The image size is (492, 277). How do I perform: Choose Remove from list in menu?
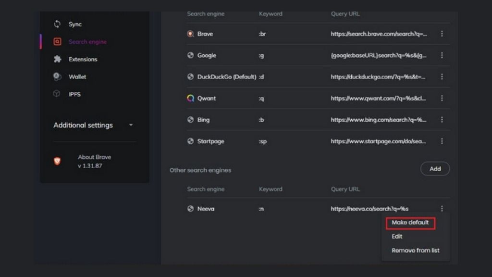(416, 251)
